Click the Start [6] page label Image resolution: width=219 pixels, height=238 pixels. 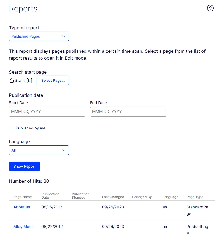coord(23,80)
